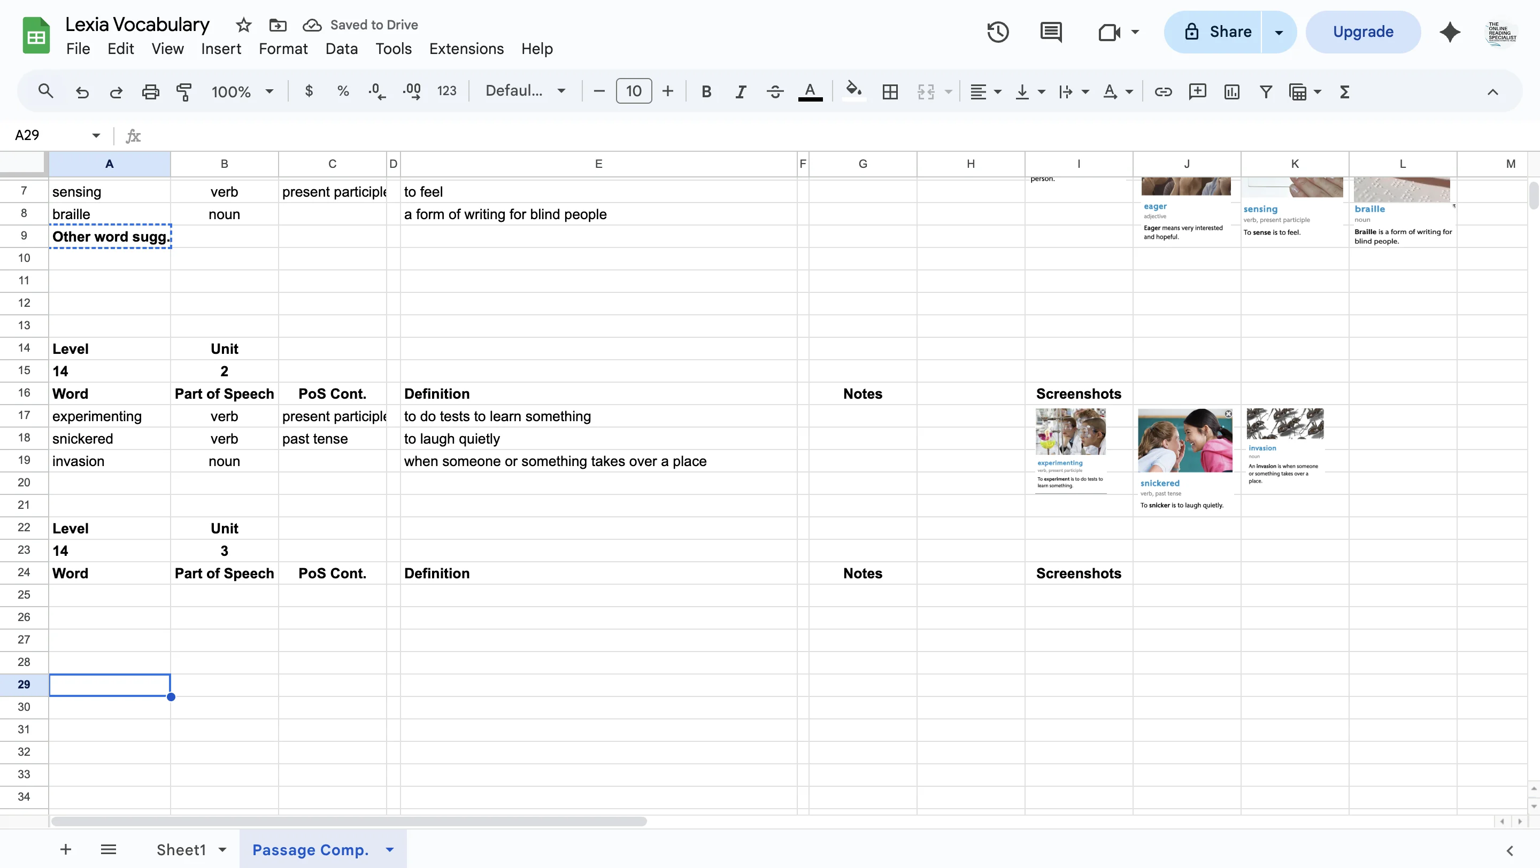Toggle bold formatting
The image size is (1540, 868).
coord(706,91)
